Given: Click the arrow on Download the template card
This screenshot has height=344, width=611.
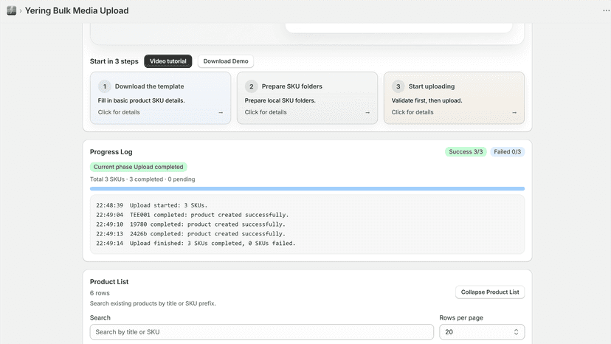Looking at the screenshot, I should tap(221, 112).
